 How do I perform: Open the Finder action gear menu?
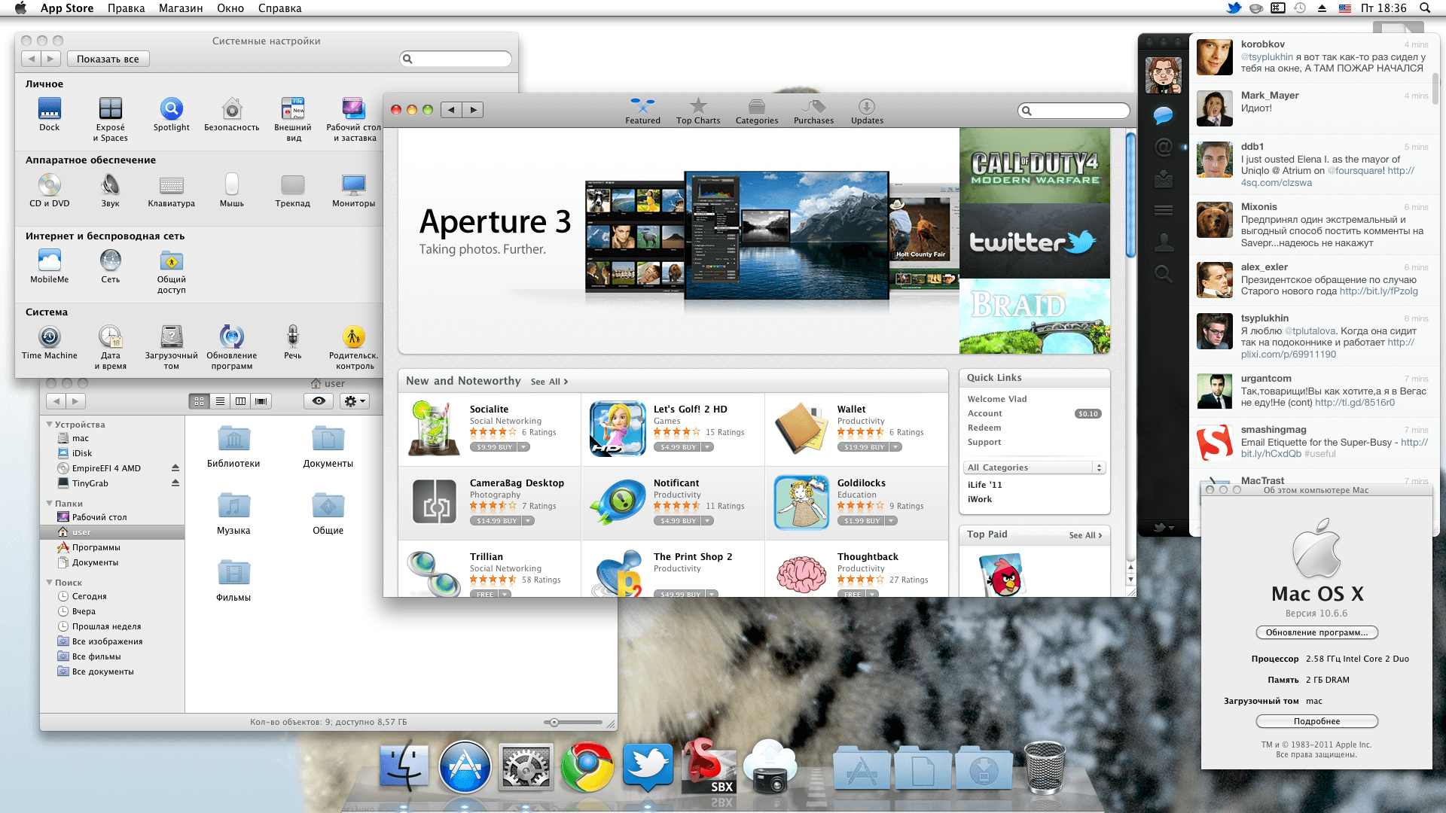coord(354,401)
